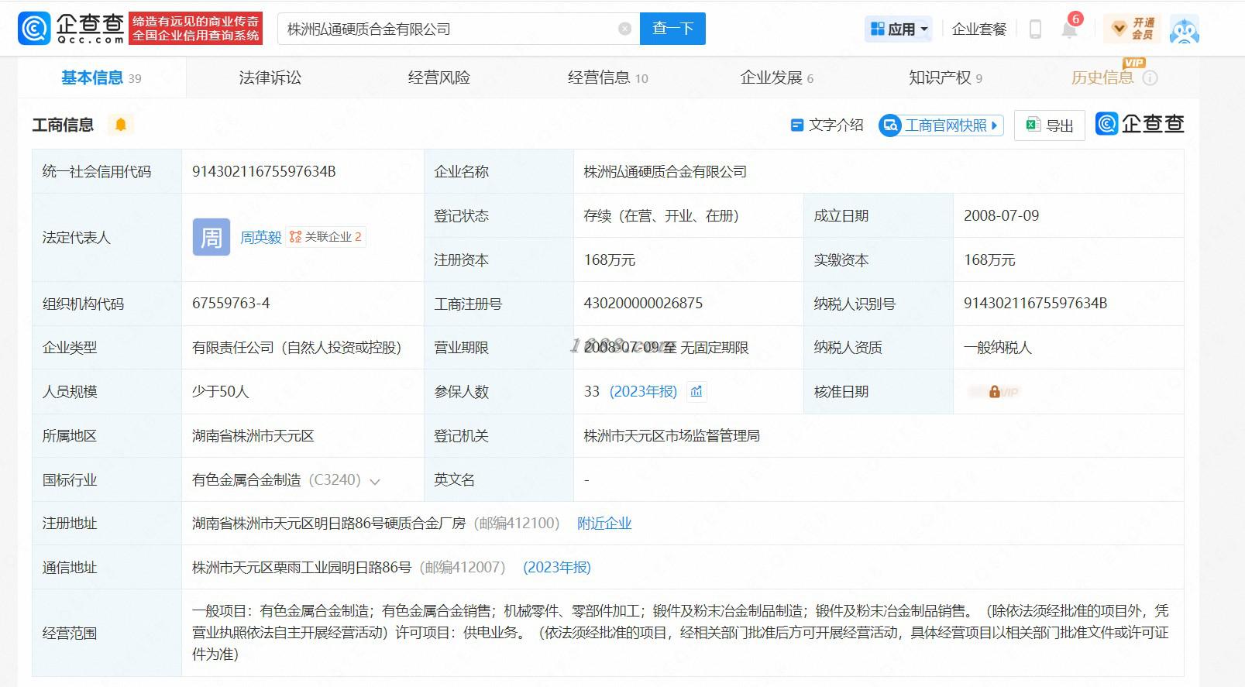Clear the search box text
This screenshot has height=687, width=1245.
coord(624,29)
